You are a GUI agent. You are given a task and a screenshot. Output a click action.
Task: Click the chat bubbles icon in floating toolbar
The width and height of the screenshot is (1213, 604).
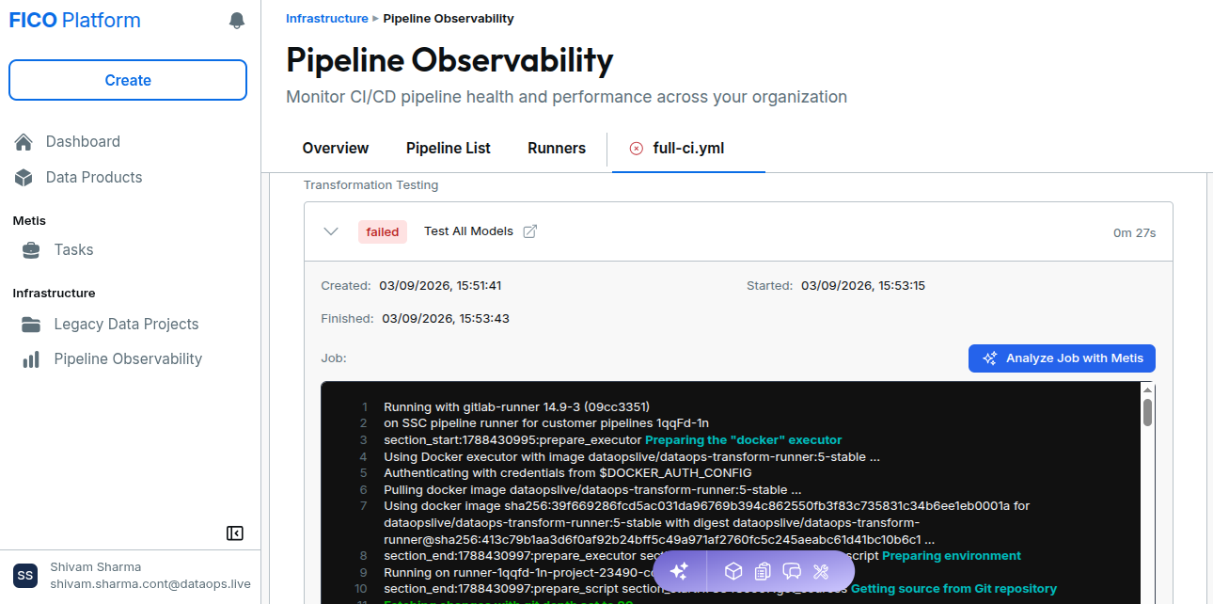point(792,571)
